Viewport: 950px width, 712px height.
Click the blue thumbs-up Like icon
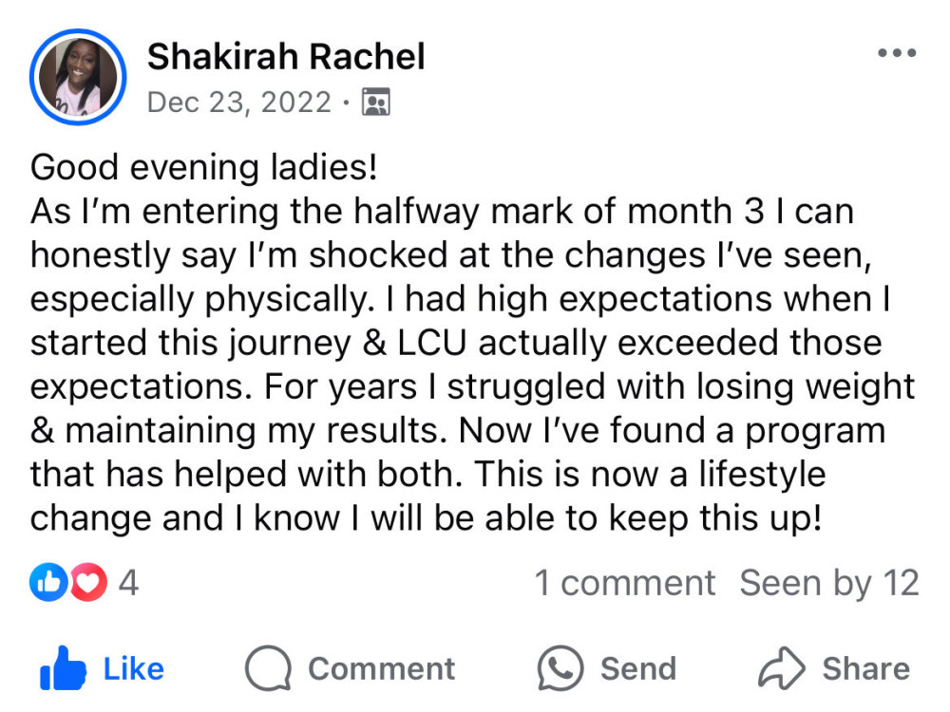tap(63, 668)
